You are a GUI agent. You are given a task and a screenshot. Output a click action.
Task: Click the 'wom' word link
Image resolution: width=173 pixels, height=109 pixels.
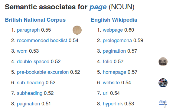(22, 51)
